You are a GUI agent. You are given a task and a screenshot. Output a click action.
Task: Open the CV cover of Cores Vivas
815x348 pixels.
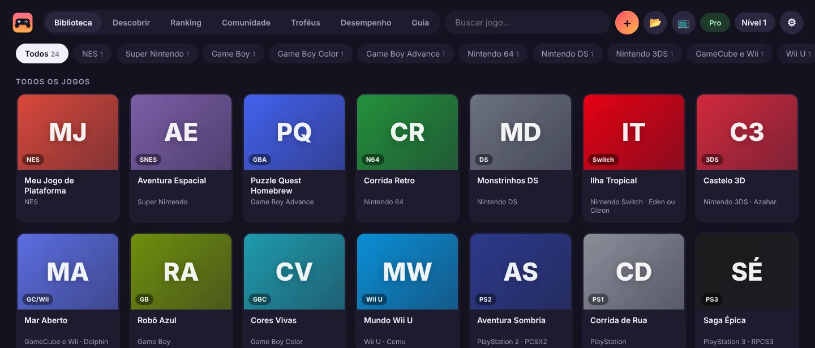[294, 272]
